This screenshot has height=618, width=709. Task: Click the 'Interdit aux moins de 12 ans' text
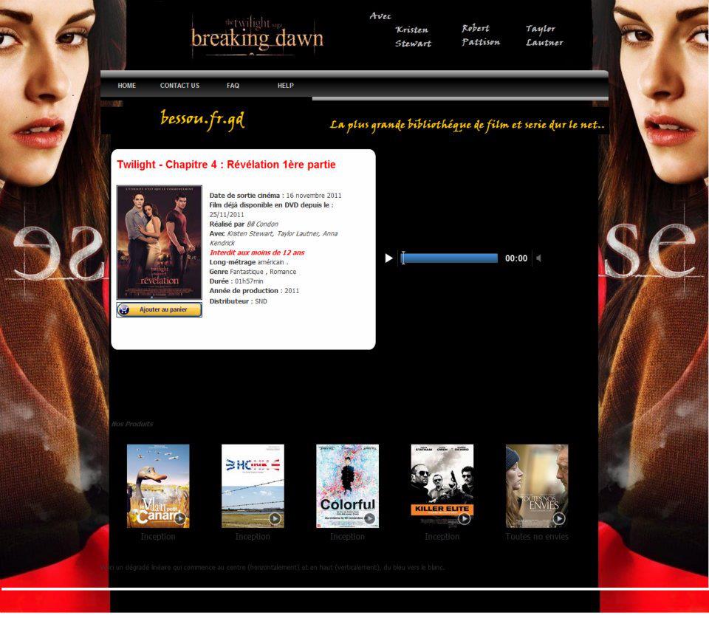pyautogui.click(x=257, y=253)
